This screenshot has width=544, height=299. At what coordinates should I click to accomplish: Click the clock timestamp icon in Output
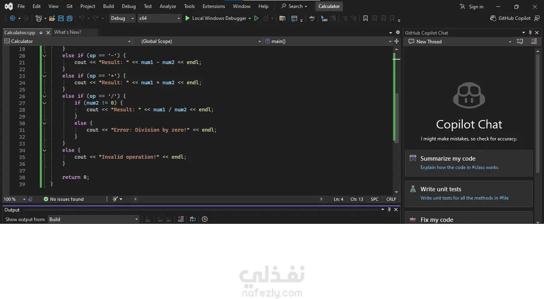pos(205,219)
